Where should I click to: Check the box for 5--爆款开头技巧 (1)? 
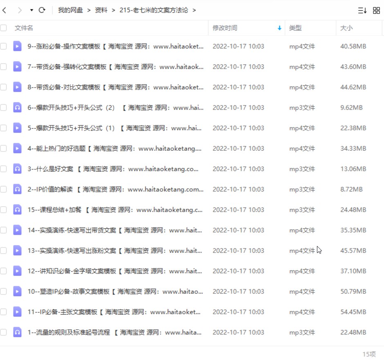(x=3, y=128)
